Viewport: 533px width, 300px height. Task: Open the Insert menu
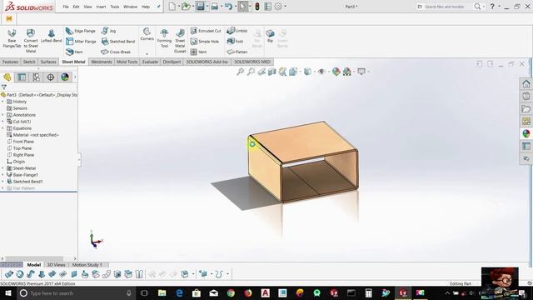101,7
